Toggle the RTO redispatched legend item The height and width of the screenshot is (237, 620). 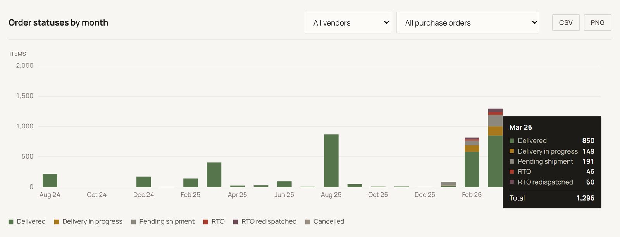pyautogui.click(x=265, y=221)
